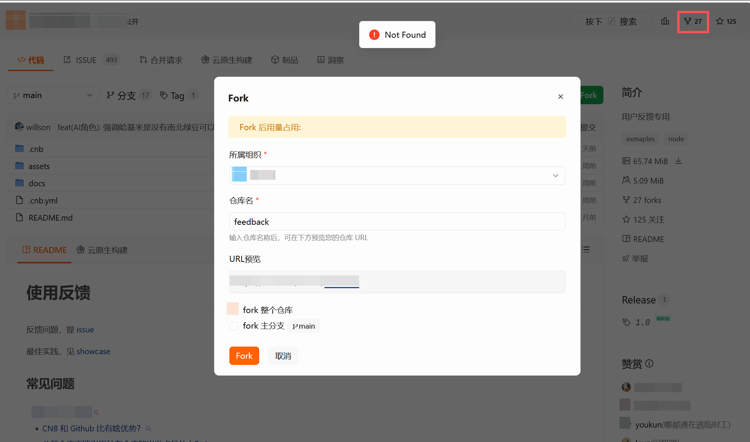
Task: Click the orange Fork confirm button
Action: 244,356
